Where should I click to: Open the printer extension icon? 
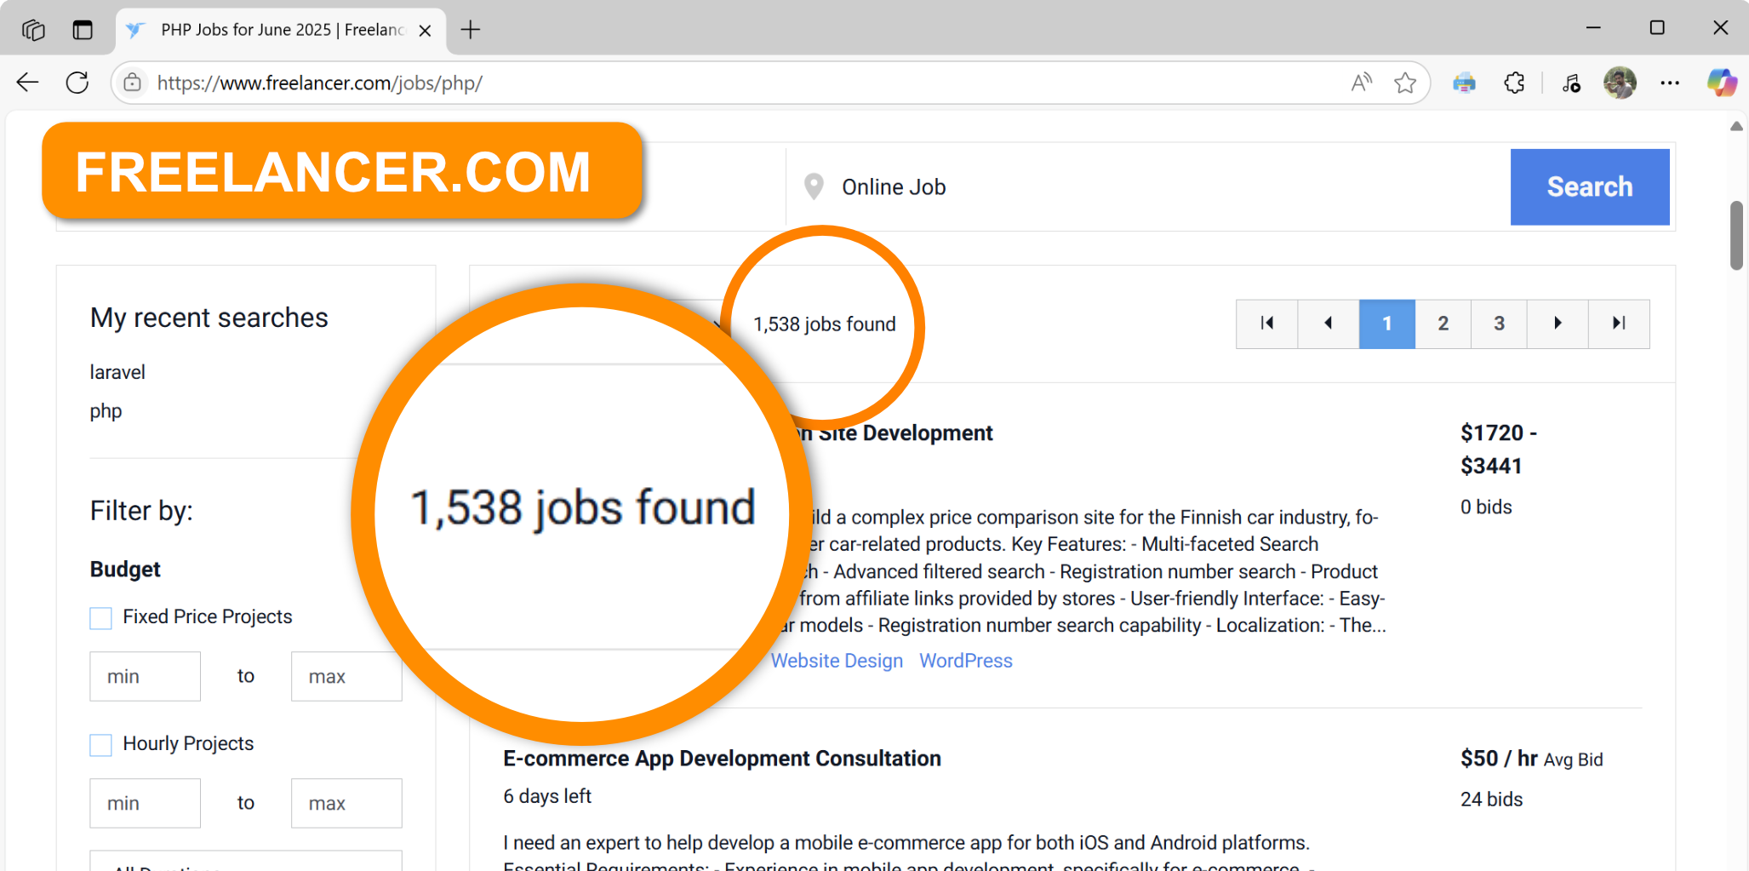point(1464,83)
